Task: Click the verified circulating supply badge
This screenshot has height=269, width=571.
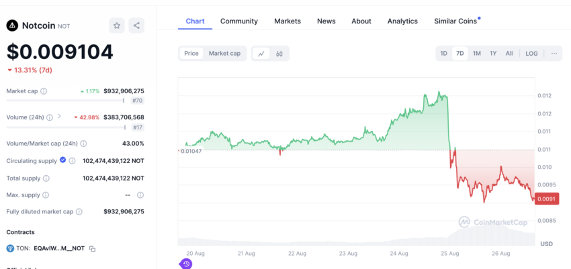Action: click(x=63, y=160)
